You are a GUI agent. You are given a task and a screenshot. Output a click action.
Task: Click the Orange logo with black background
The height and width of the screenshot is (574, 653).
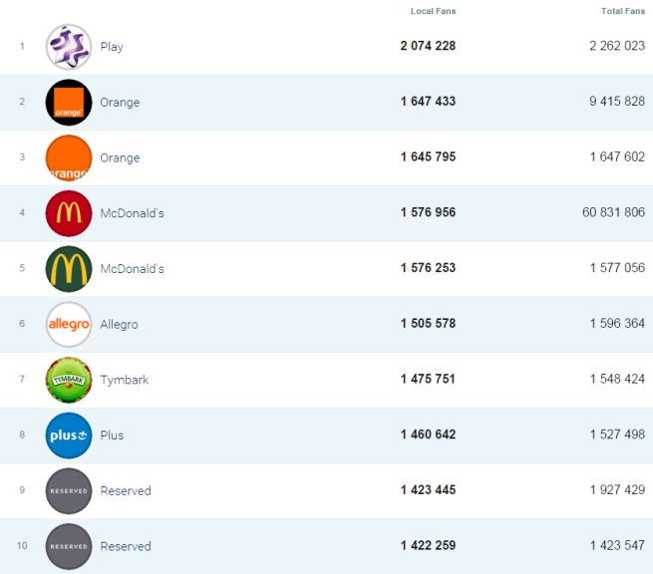click(69, 103)
